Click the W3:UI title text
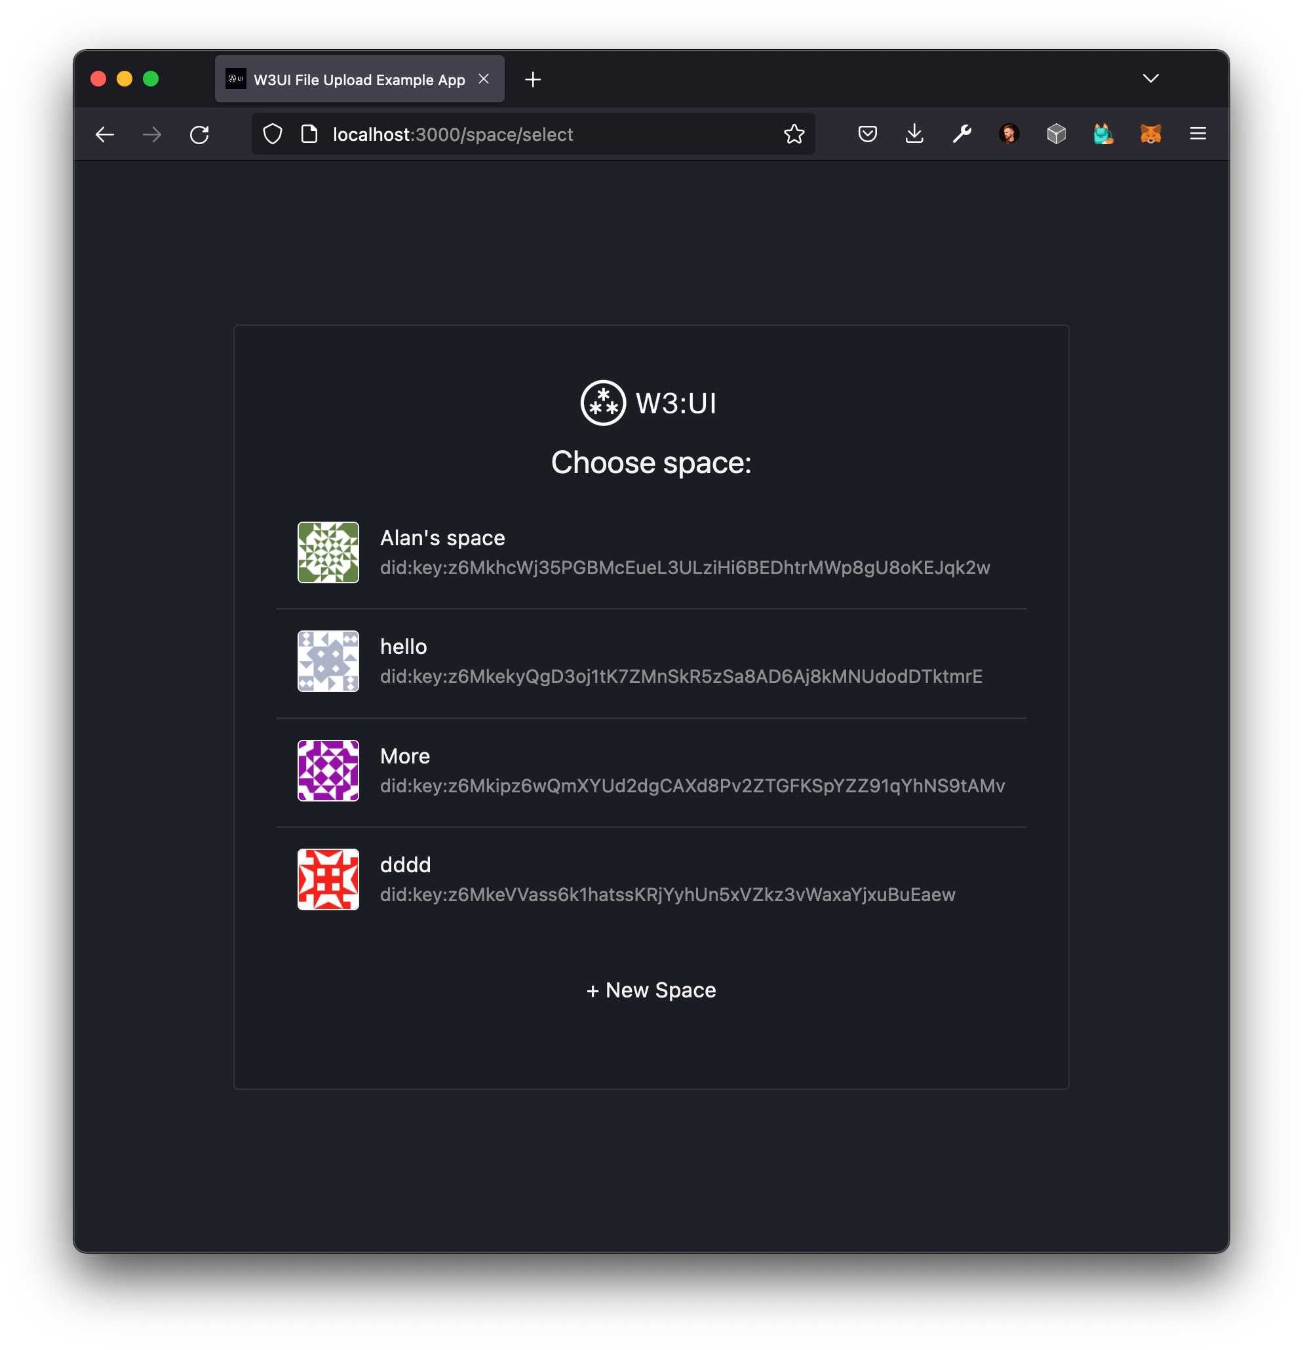Viewport: 1303px width, 1350px height. click(676, 404)
